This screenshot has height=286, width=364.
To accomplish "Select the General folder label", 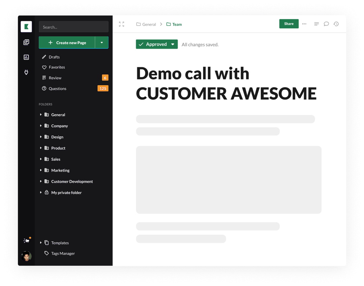I will (58, 115).
